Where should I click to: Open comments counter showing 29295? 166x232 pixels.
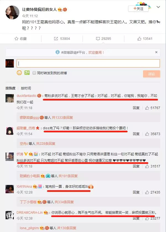[103, 38]
